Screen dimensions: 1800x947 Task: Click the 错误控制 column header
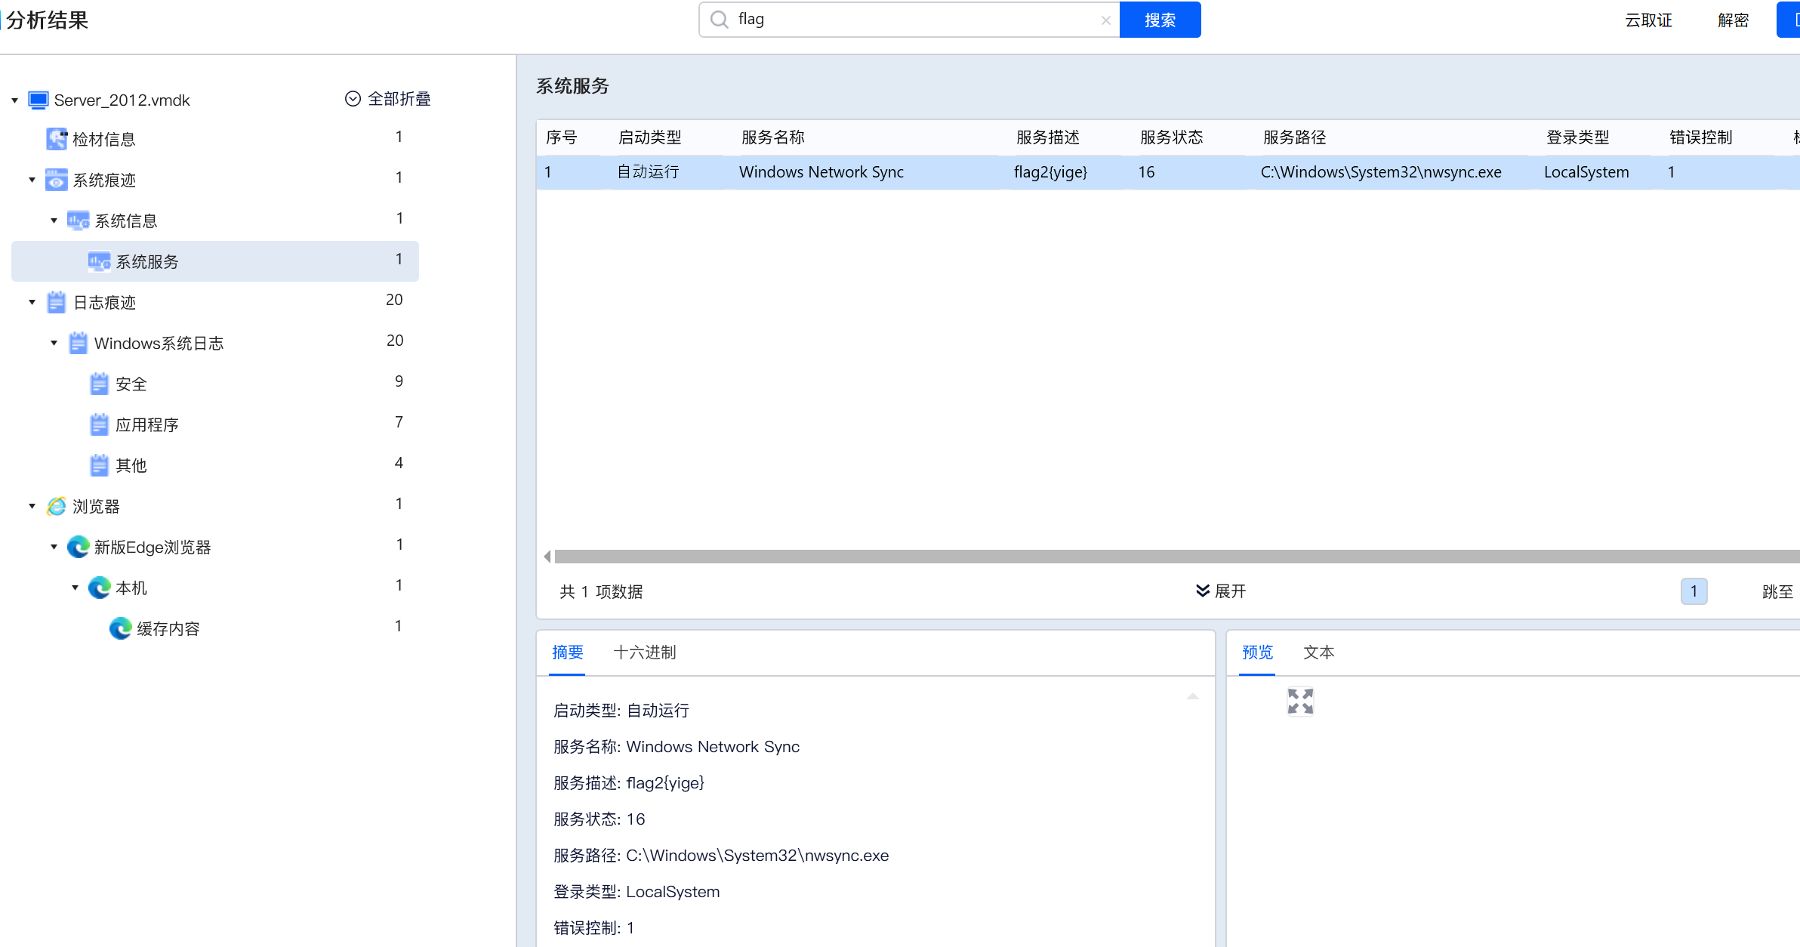click(1701, 137)
